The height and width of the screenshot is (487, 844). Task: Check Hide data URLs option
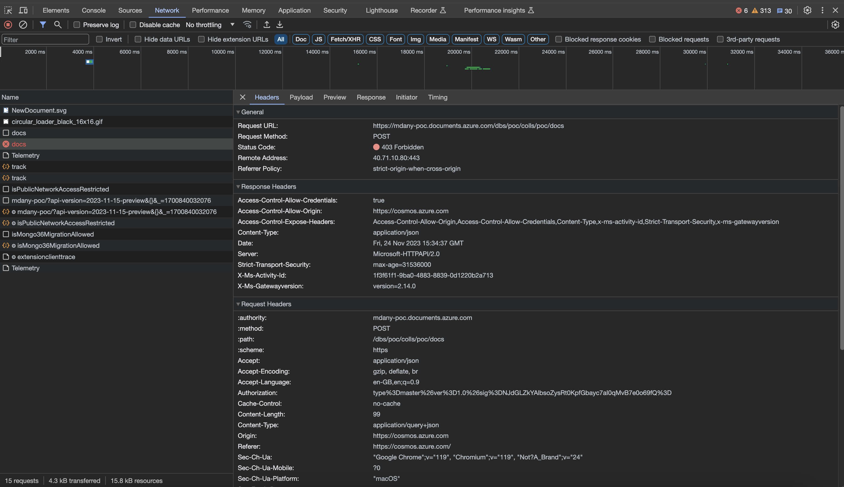click(x=138, y=39)
